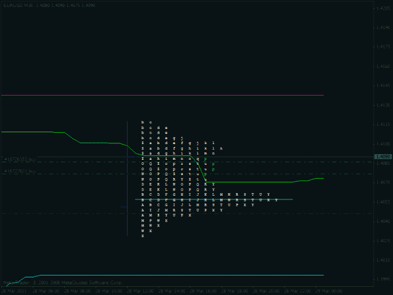Select the magenta horizontal line

coord(162,95)
